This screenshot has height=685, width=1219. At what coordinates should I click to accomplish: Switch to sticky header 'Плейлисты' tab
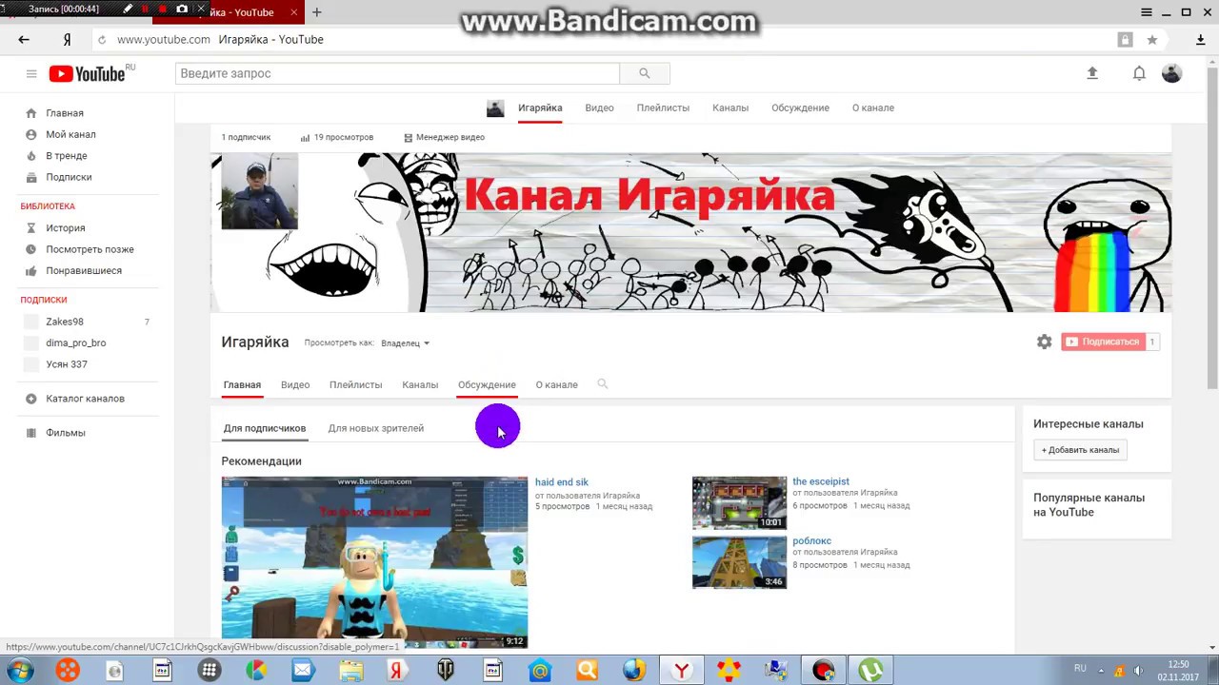click(663, 108)
